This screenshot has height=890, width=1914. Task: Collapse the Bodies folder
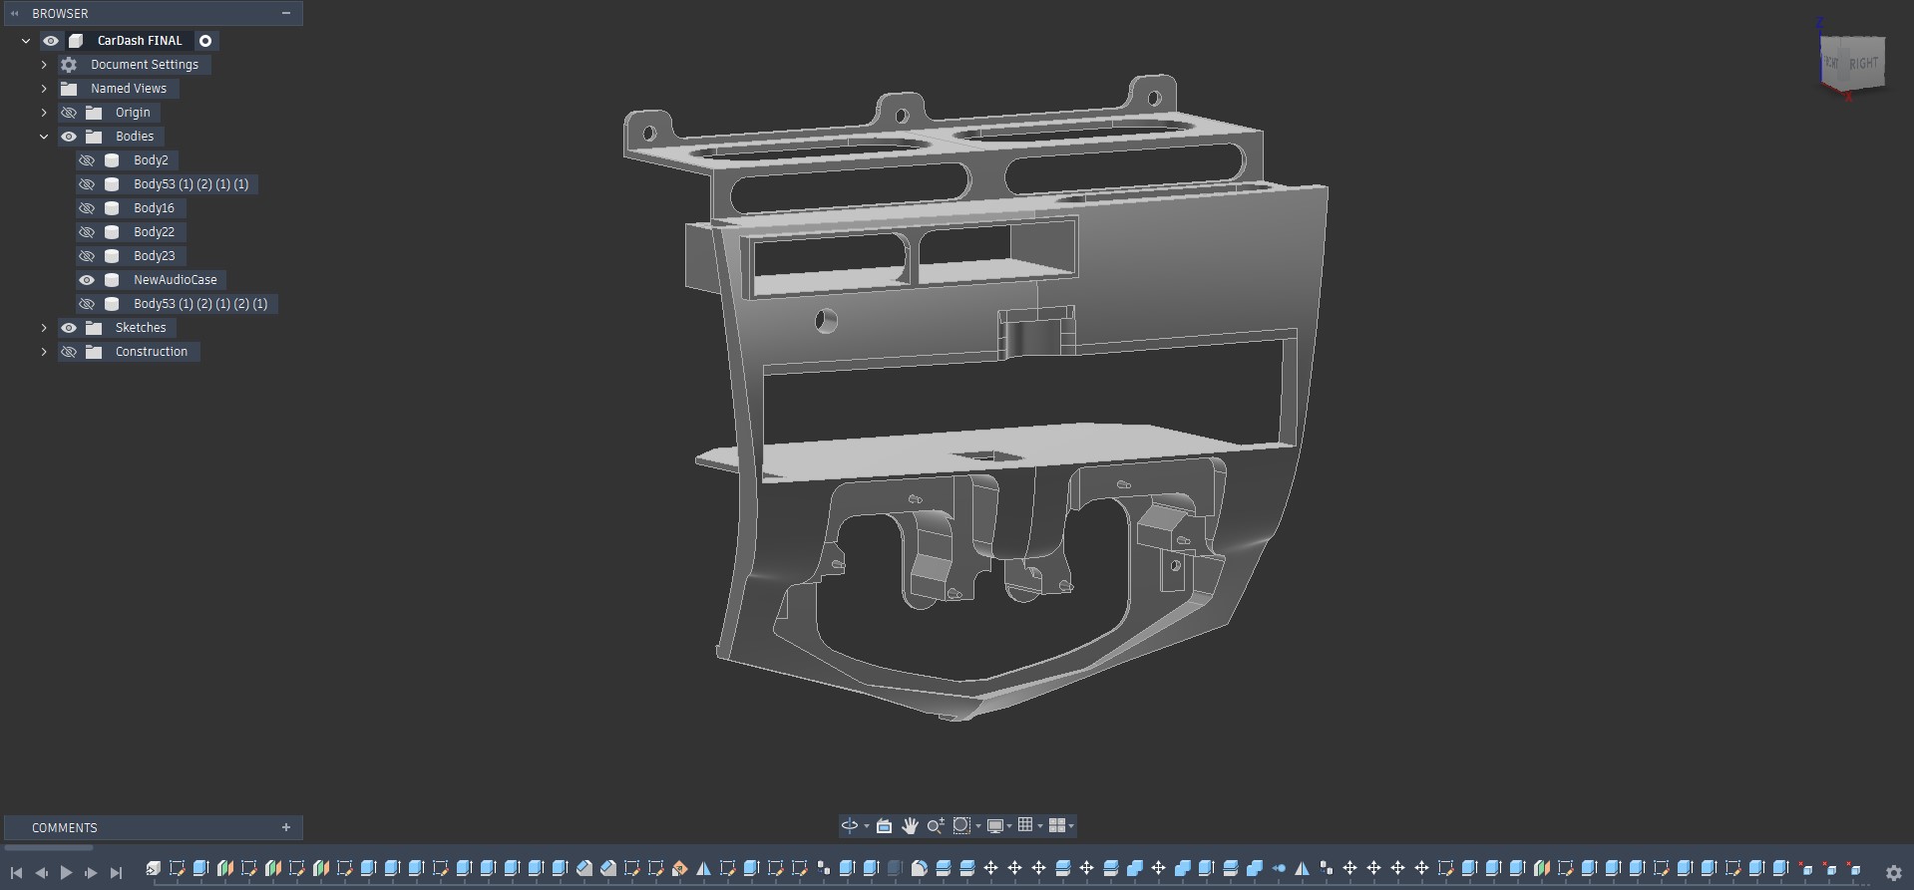(44, 137)
